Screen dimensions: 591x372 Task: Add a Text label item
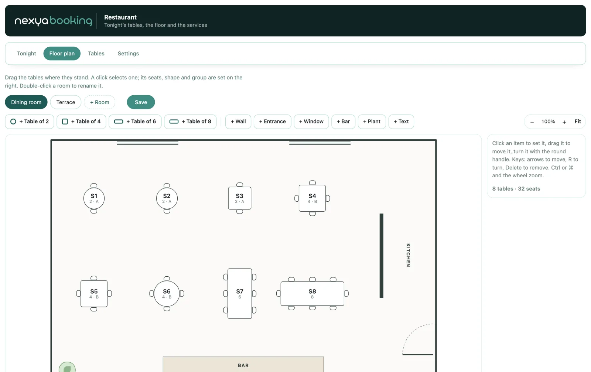click(401, 122)
